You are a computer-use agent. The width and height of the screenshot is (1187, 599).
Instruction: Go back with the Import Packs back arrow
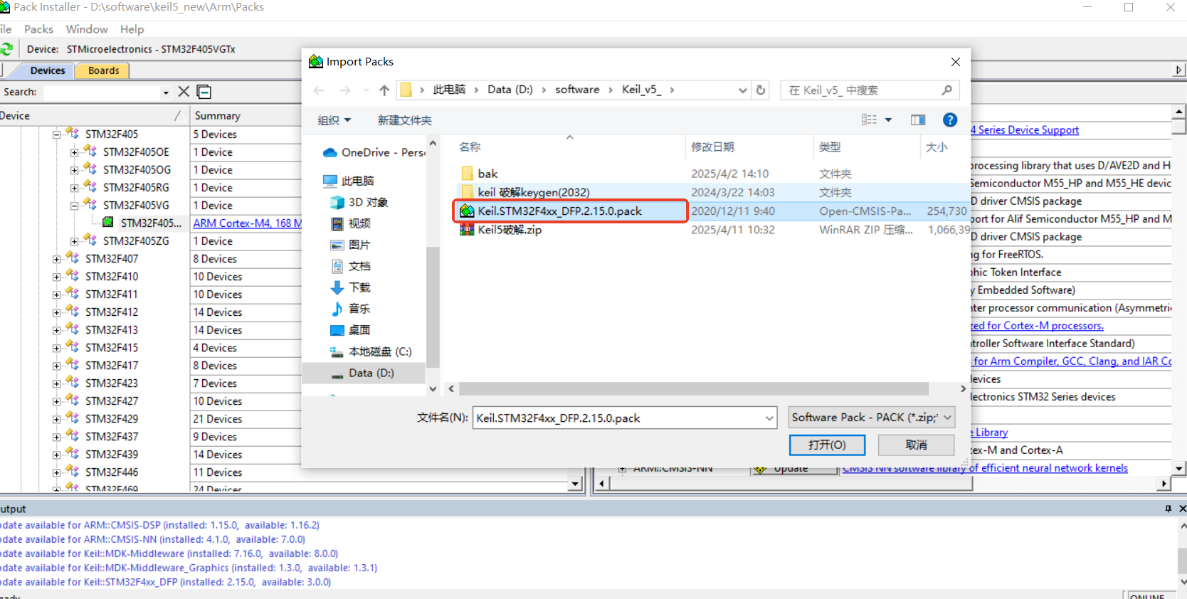point(319,90)
